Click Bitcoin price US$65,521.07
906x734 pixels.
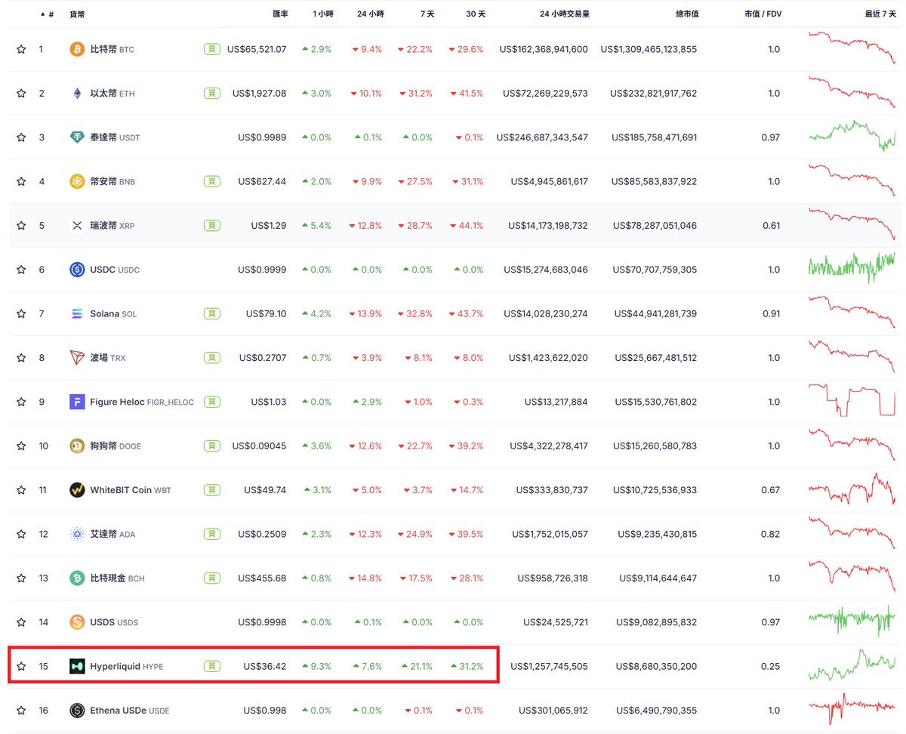pos(257,50)
